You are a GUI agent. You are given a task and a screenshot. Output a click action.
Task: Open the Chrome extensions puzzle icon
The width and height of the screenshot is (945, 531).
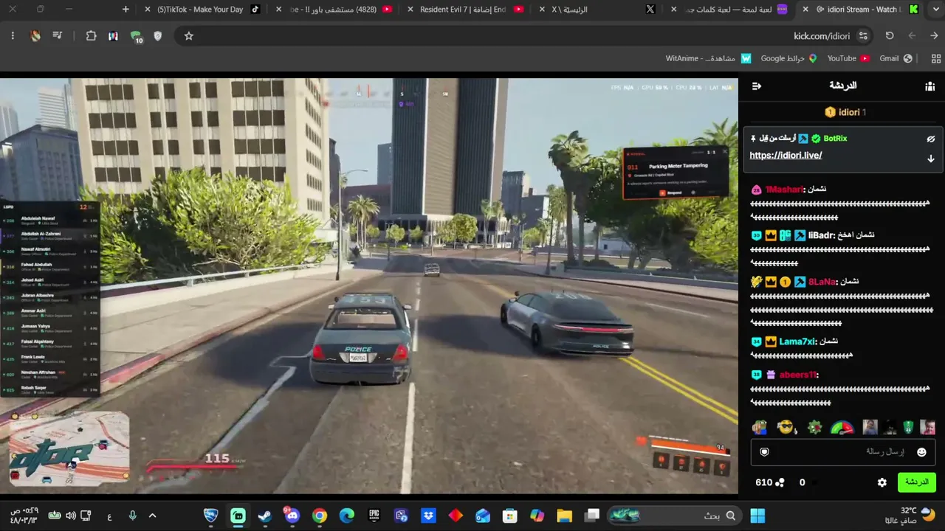click(91, 36)
